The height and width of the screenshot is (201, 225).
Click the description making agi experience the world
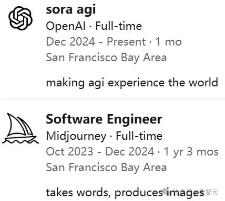tap(132, 83)
